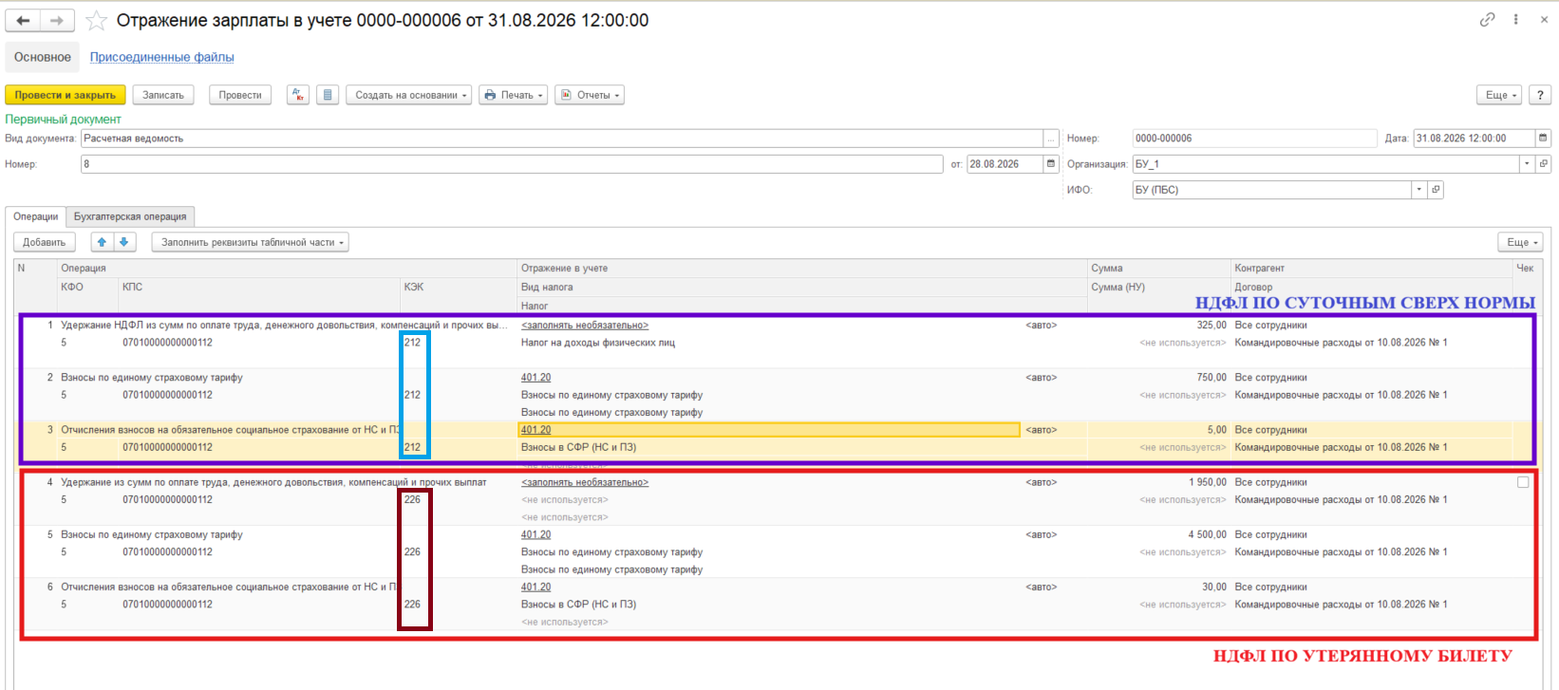Switch to Бухгалтерская операция tab
The height and width of the screenshot is (690, 1559).
[x=130, y=216]
